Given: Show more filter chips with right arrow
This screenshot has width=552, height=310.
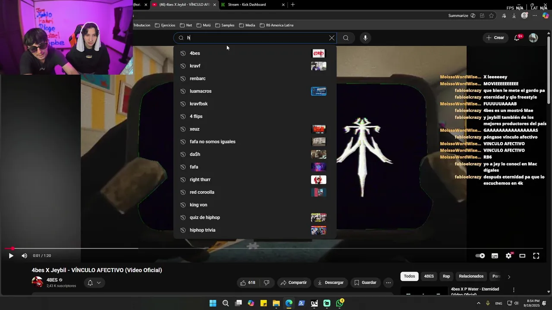Looking at the screenshot, I should pos(509,277).
